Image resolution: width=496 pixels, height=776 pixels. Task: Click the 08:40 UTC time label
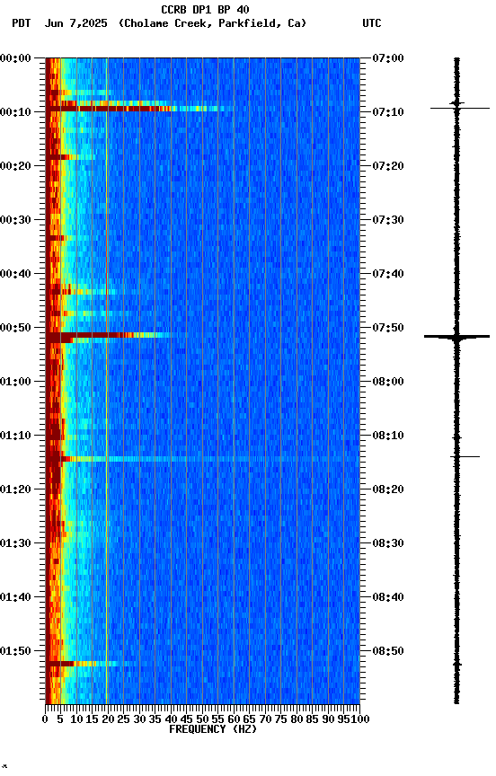point(388,598)
